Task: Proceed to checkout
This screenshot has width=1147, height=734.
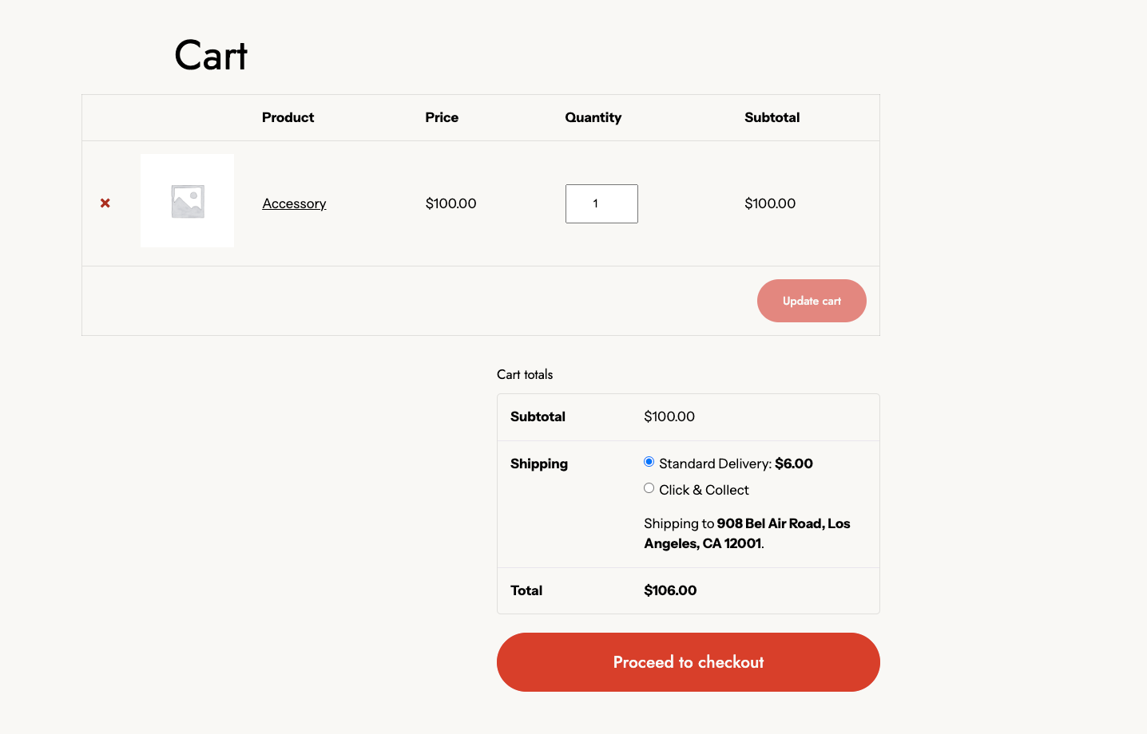Action: click(x=688, y=662)
